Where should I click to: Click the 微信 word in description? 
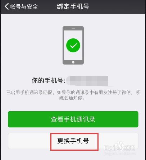pos(126,93)
